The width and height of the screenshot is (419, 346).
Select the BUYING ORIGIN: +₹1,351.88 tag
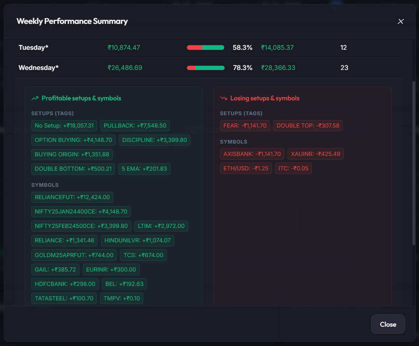[72, 154]
